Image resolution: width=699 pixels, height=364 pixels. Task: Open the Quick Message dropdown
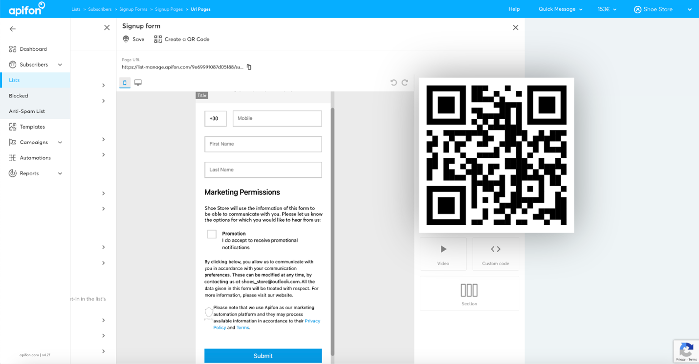tap(560, 9)
